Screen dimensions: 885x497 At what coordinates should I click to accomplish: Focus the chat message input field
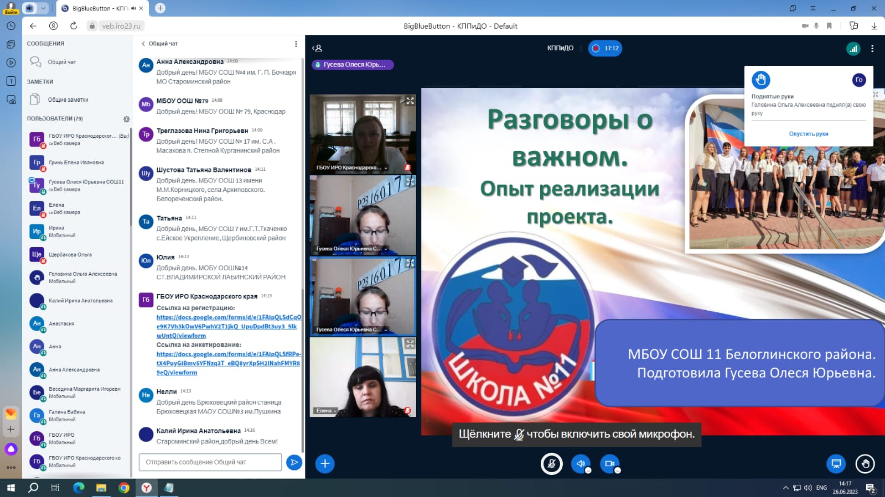(x=210, y=462)
